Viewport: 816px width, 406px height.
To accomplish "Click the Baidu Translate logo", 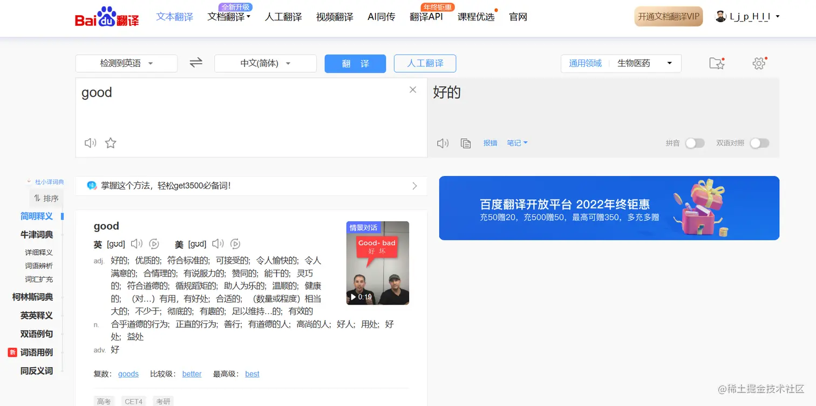I will click(107, 17).
